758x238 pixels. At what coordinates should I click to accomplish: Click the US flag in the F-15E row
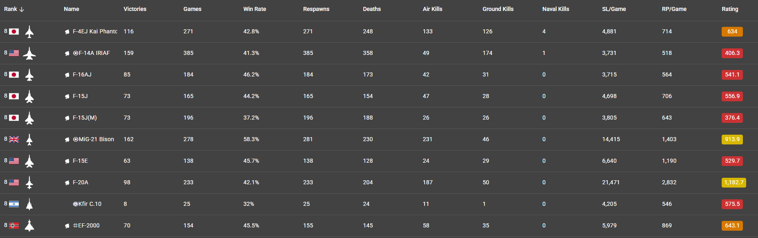point(14,161)
